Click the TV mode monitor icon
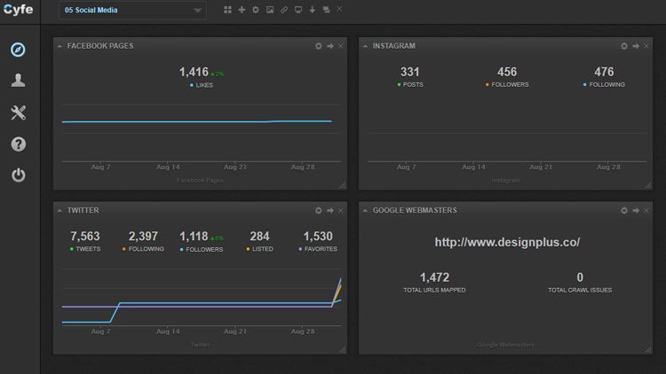666x374 pixels. [x=298, y=10]
